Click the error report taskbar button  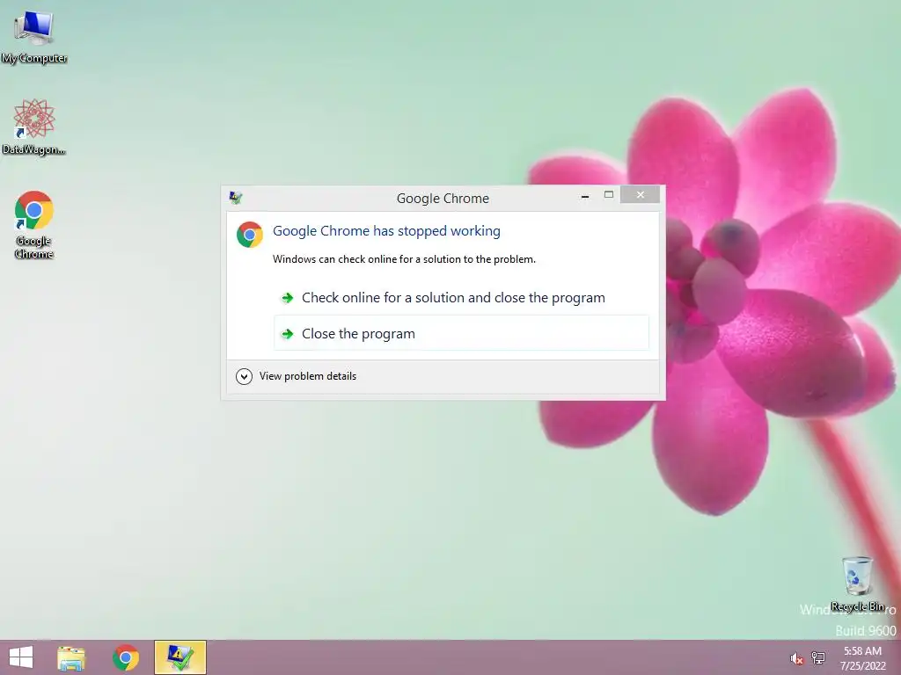click(180, 657)
